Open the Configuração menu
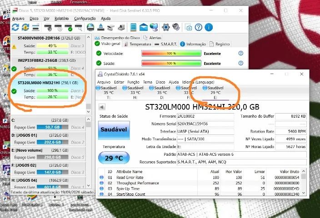The height and width of the screenshot is (218, 320). pyautogui.click(x=85, y=19)
